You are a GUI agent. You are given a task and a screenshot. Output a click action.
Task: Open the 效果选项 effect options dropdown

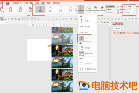click(x=81, y=10)
